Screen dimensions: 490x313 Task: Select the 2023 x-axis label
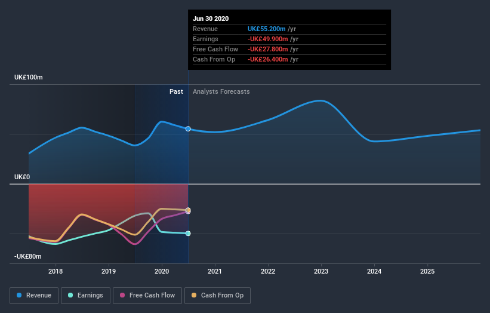click(321, 271)
